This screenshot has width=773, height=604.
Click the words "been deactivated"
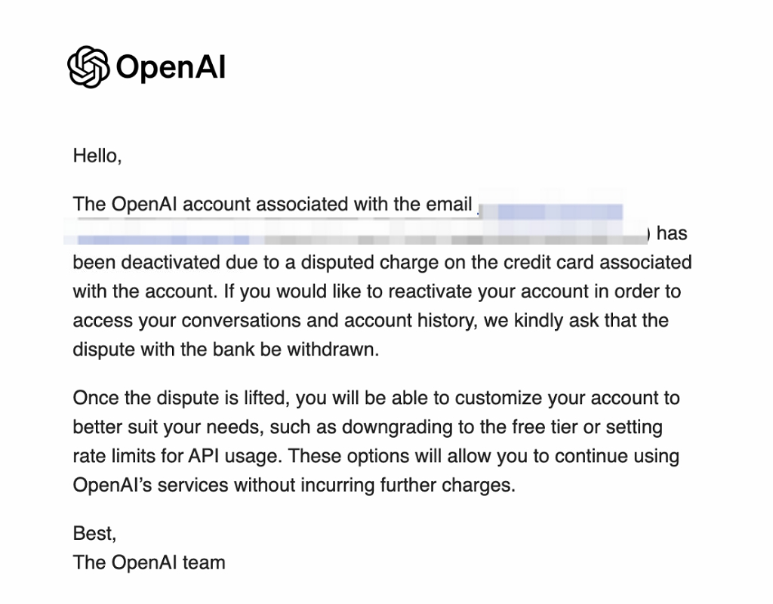(146, 262)
